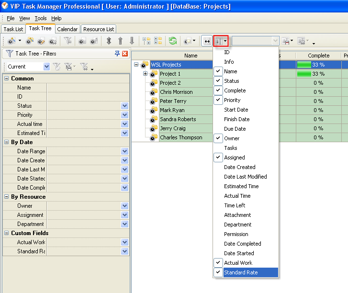Image resolution: width=348 pixels, height=293 pixels.
Task: Uncheck the Priority column option
Action: 219,100
